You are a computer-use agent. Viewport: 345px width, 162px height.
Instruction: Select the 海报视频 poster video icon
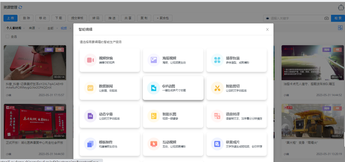[154, 60]
